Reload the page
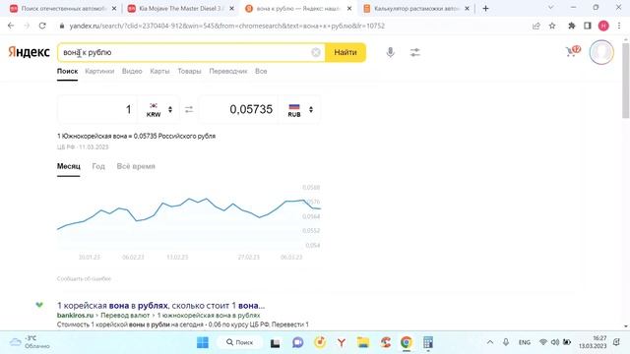Screen dimensions: 630x354 42,26
